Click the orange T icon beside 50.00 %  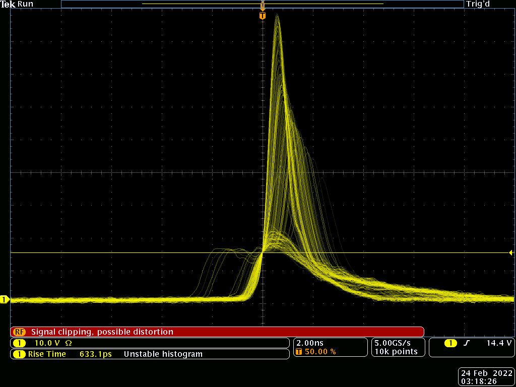299,352
